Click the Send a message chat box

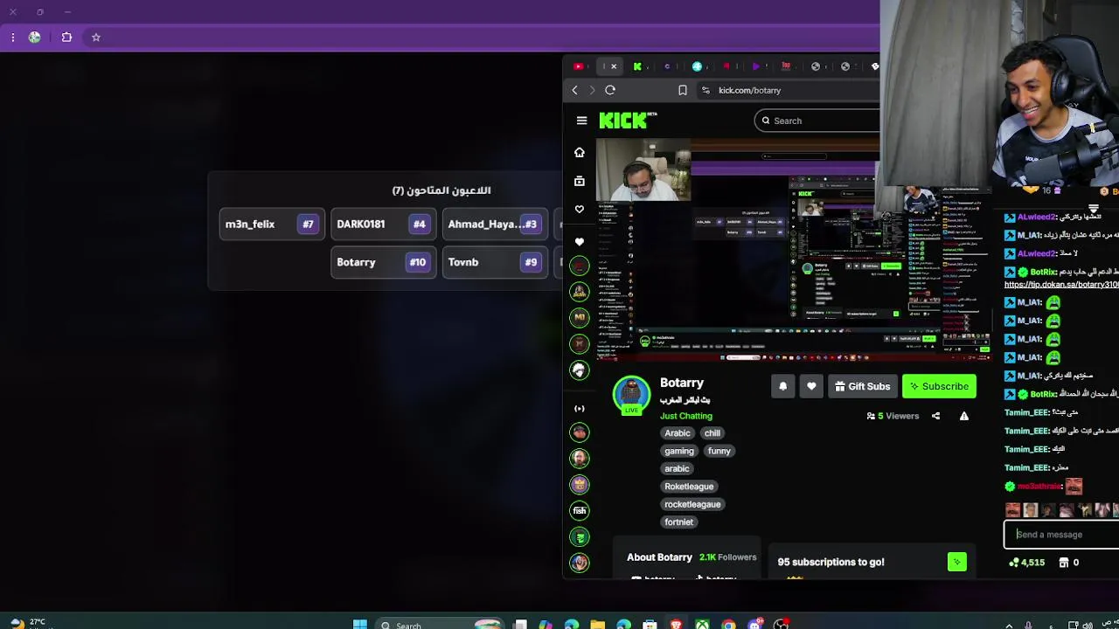coord(1061,535)
